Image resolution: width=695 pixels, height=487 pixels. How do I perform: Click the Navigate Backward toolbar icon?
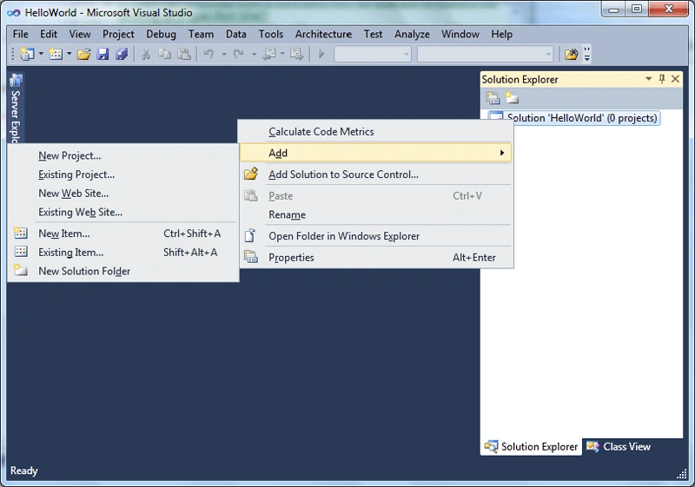pyautogui.click(x=269, y=54)
